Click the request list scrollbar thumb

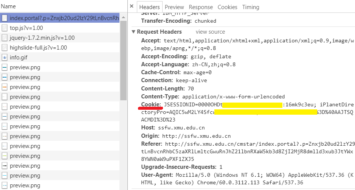point(123,60)
